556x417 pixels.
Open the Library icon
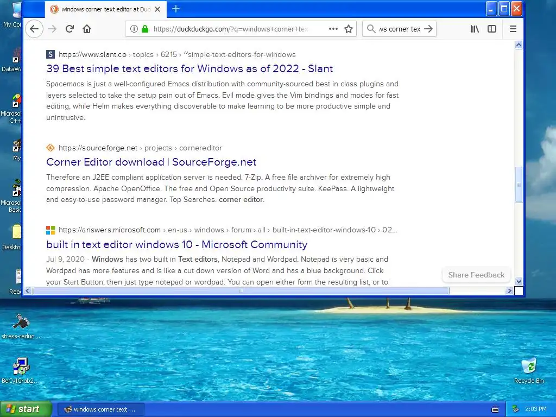coord(475,29)
